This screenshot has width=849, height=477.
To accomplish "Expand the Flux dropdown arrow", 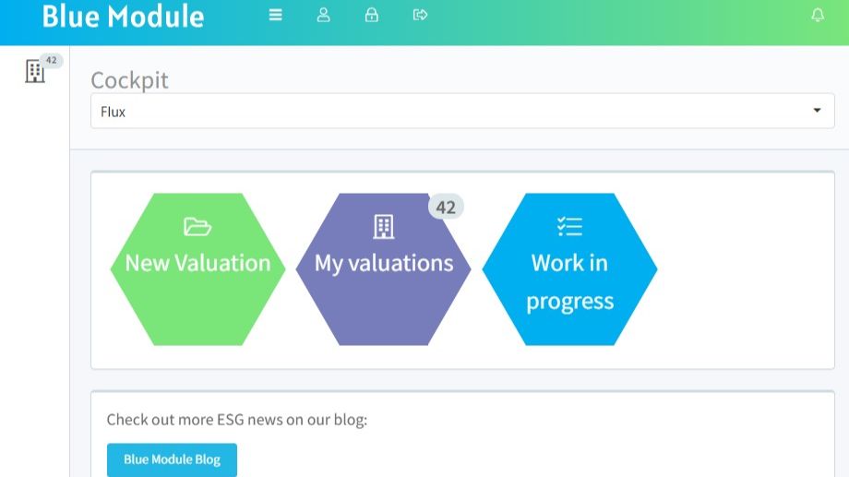I will 817,111.
